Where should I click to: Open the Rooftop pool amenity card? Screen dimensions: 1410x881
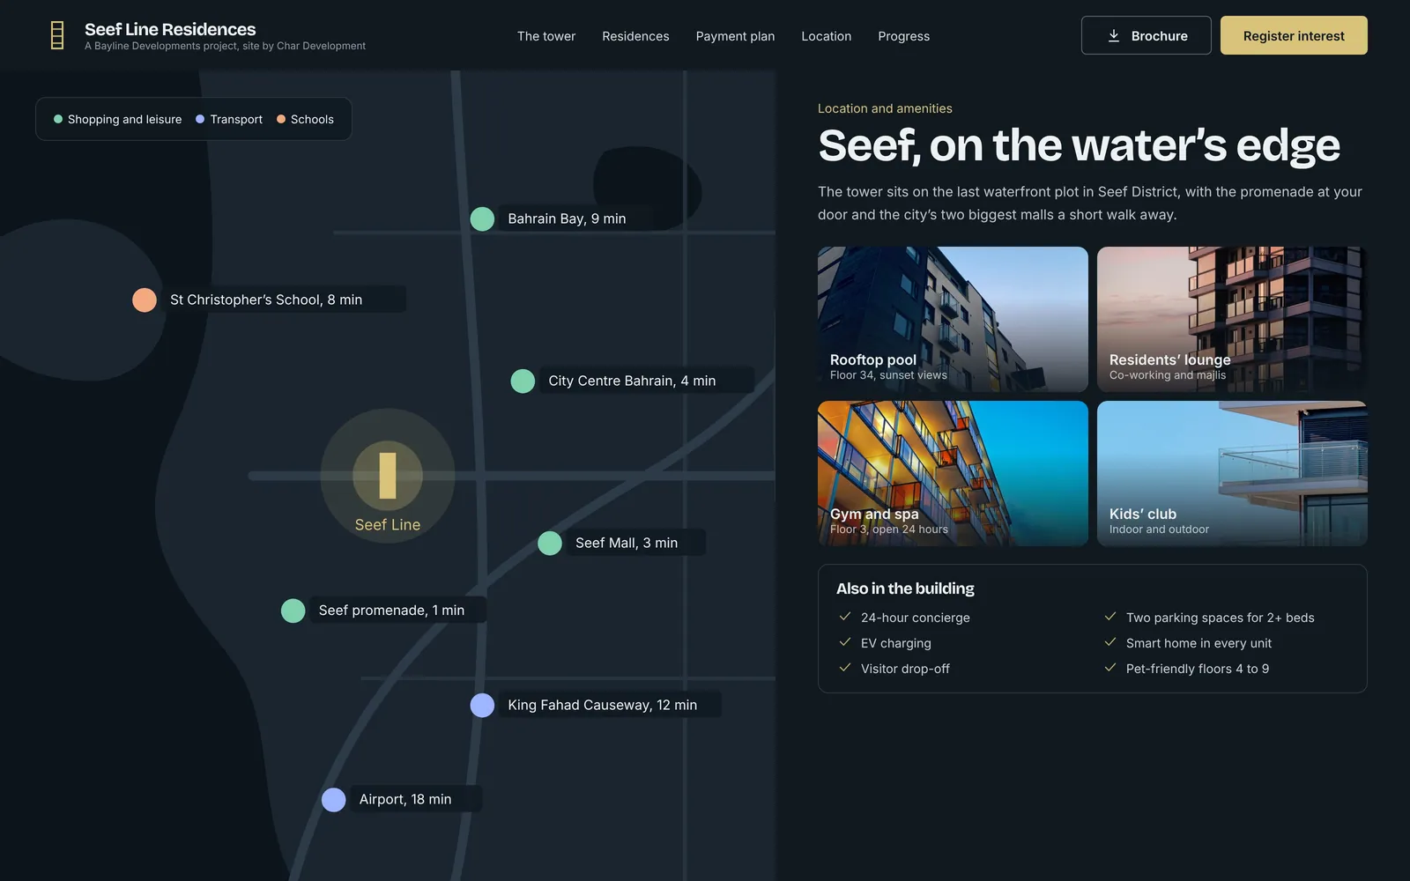[x=953, y=319]
